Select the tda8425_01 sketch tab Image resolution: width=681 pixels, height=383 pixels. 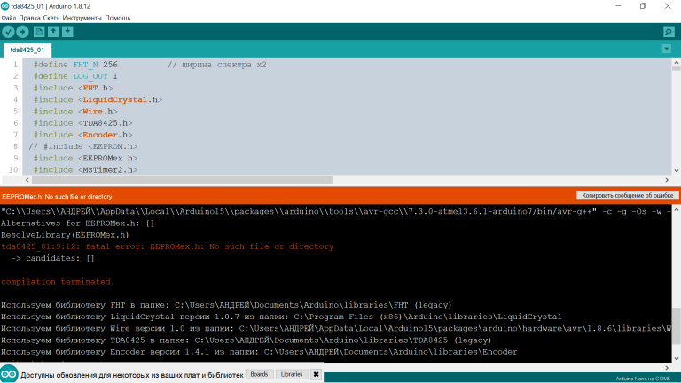27,51
